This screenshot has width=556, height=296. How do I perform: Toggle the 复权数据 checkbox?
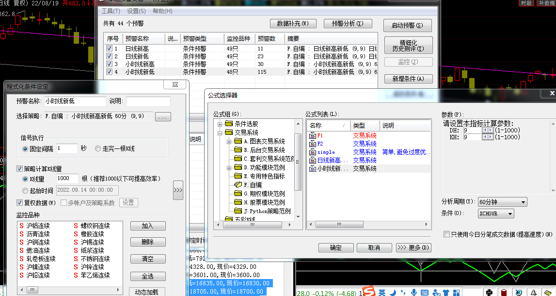point(19,203)
